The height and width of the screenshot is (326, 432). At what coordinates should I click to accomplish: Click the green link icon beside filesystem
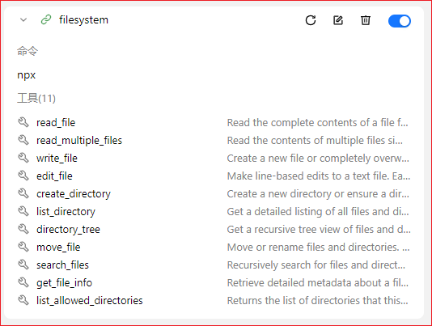tap(46, 20)
